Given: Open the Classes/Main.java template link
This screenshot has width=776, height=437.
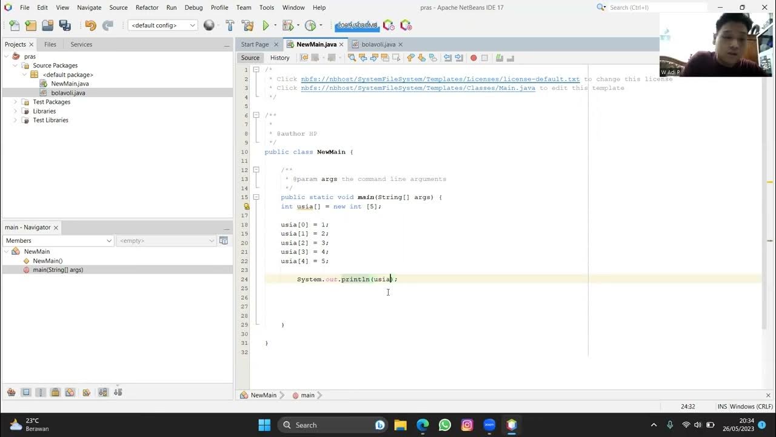Looking at the screenshot, I should (x=418, y=88).
